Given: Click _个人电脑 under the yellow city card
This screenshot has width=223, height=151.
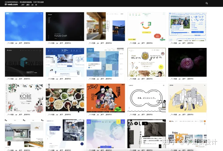Looking at the screenshot, I should coord(173,114).
